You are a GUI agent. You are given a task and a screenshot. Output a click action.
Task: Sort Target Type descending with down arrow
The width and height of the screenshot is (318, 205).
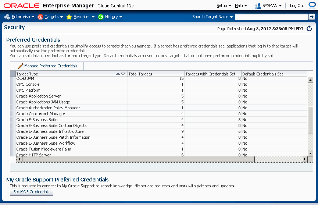[123, 74]
